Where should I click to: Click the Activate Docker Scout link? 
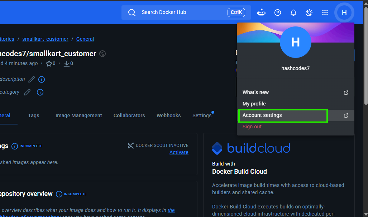coord(179,152)
